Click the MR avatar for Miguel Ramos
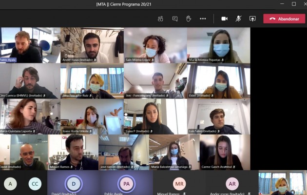This screenshot has width=307, height=195. (179, 184)
